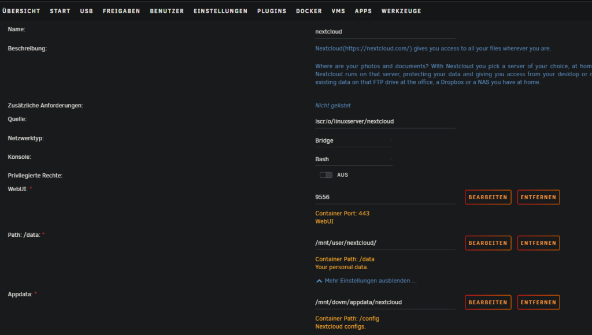The width and height of the screenshot is (592, 335).
Task: Click Nicht gelistet text
Action: (332, 106)
